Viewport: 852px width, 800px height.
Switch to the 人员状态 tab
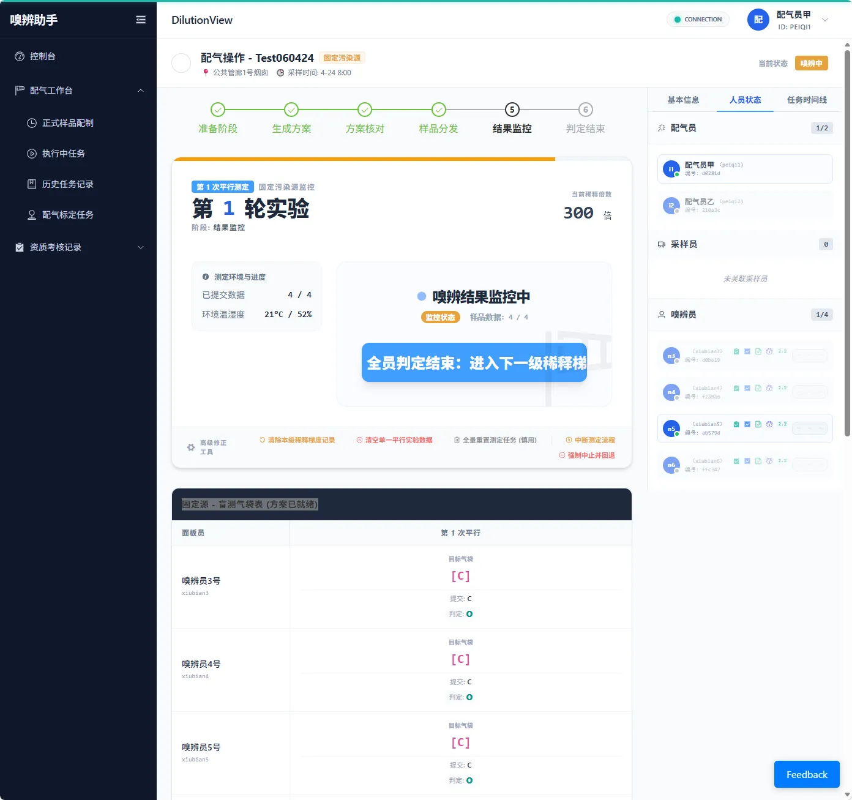tap(745, 100)
